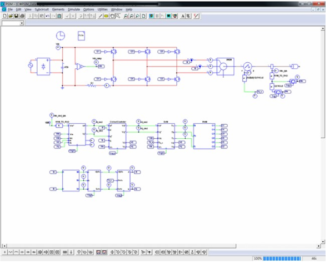Image resolution: width=329 pixels, height=263 pixels.
Task: Open the View menu
Action: click(x=28, y=9)
